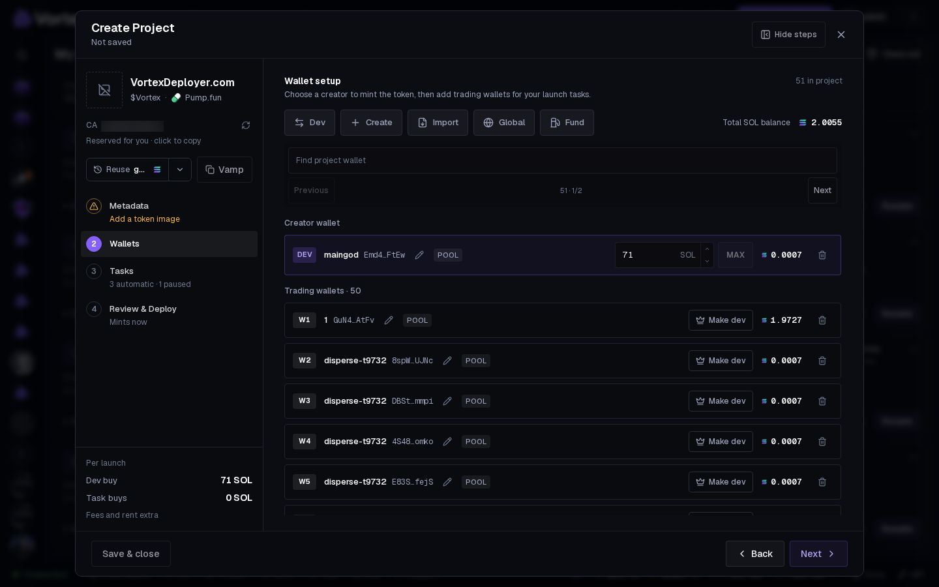Toggle POOL tag on W3 wallet

pos(476,401)
